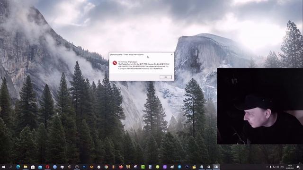Open the green app icon on taskbar
Image resolution: width=303 pixels, height=170 pixels.
[x=143, y=167]
